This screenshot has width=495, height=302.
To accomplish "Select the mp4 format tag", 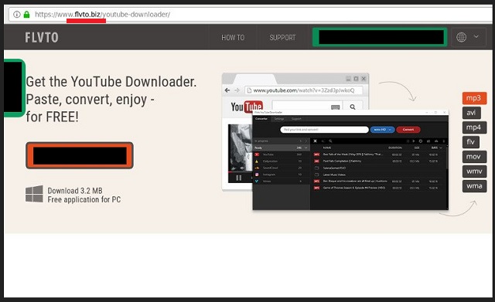I will pos(474,127).
